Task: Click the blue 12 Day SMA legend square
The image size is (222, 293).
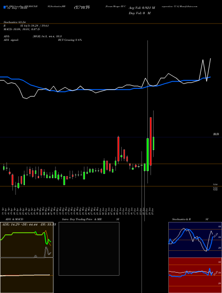Action: pos(4,7)
